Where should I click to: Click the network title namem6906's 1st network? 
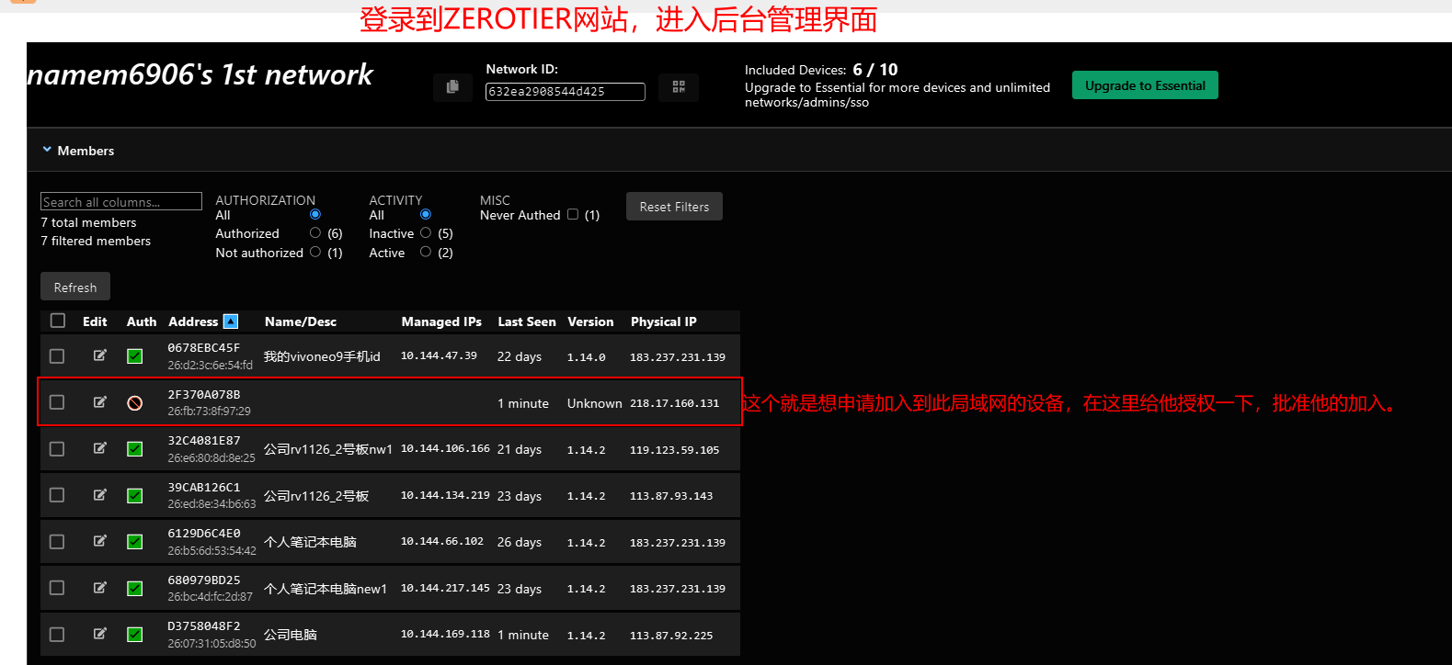click(x=200, y=74)
